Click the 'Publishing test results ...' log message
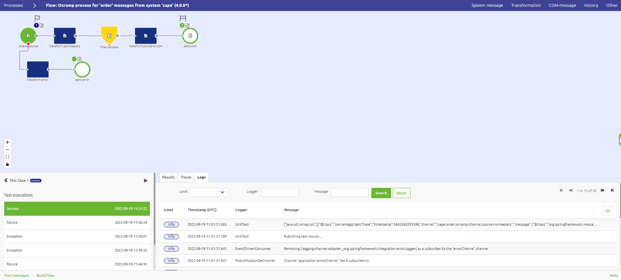 point(303,236)
